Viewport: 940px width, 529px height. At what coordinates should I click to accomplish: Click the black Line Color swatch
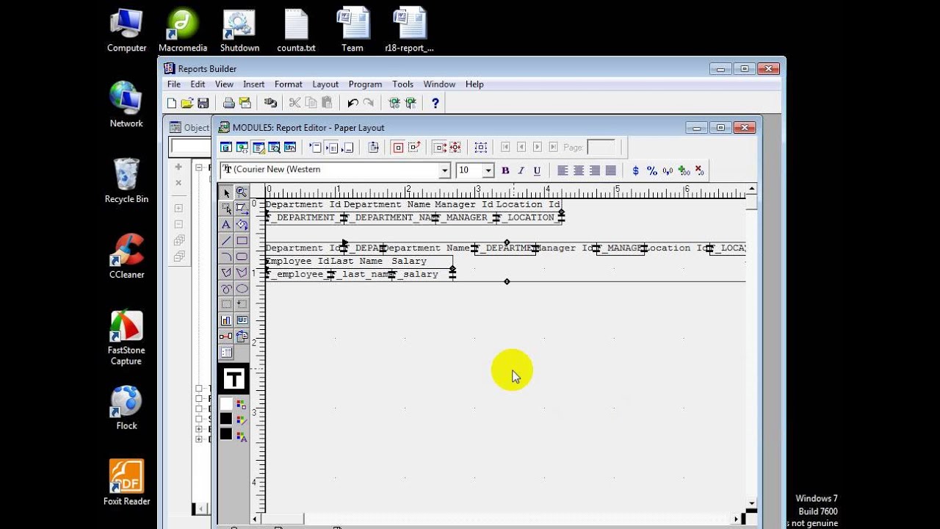tap(226, 419)
